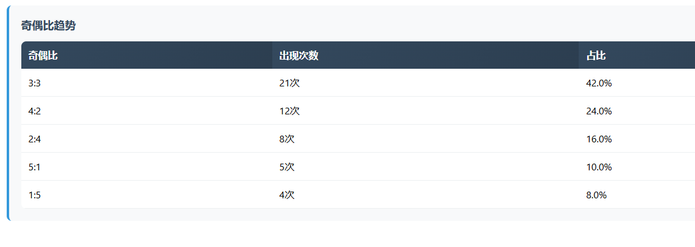
Task: Click the 奇偶比 column header
Action: (x=43, y=55)
